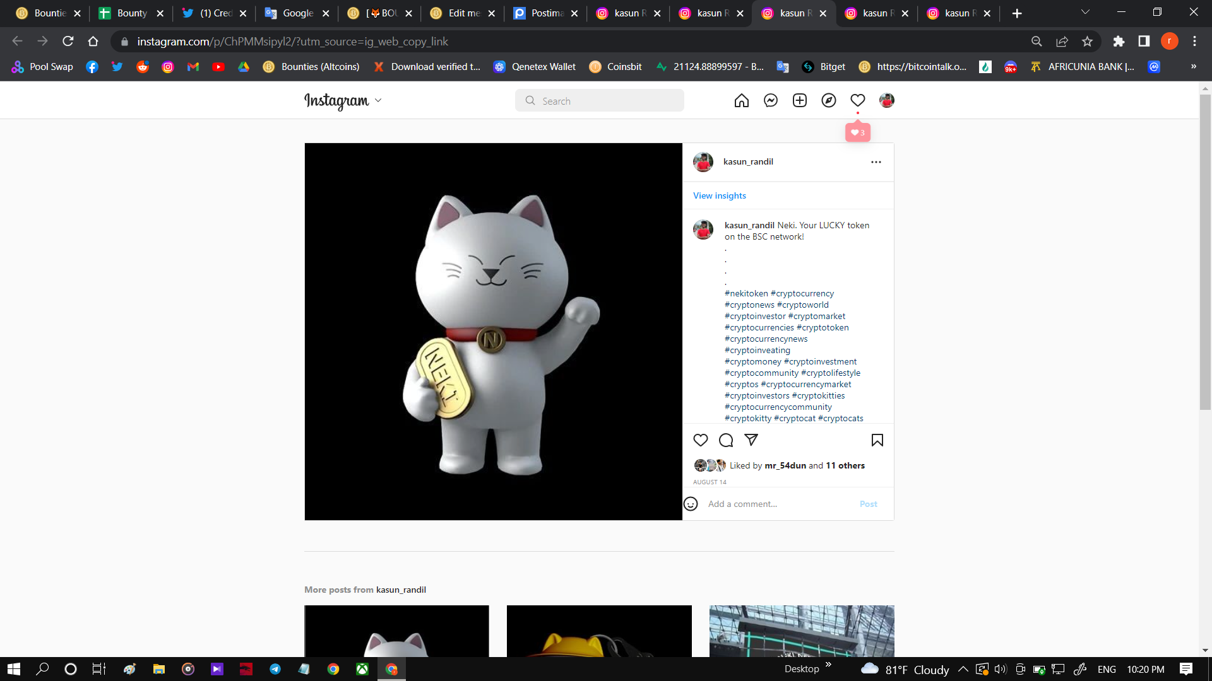Share post with paper plane icon
Screen dimensions: 1212x681
tap(751, 440)
